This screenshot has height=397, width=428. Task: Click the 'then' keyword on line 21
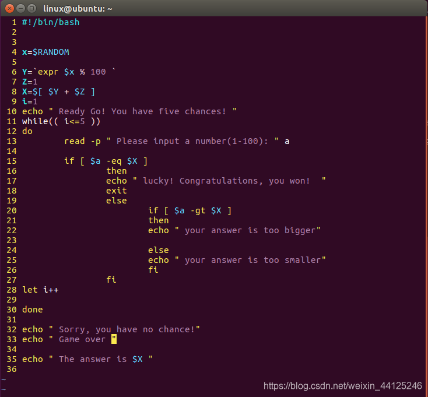[159, 220]
